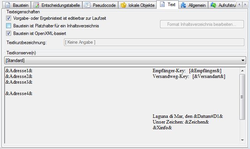Click the lokale Objekte tab icon
The image size is (250, 149).
(123, 5)
